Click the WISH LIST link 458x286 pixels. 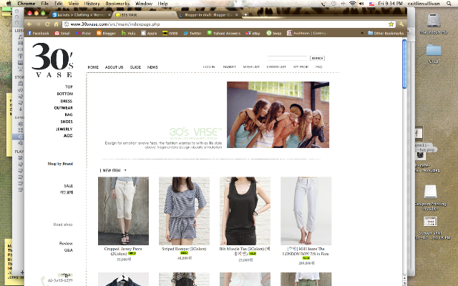[251, 66]
